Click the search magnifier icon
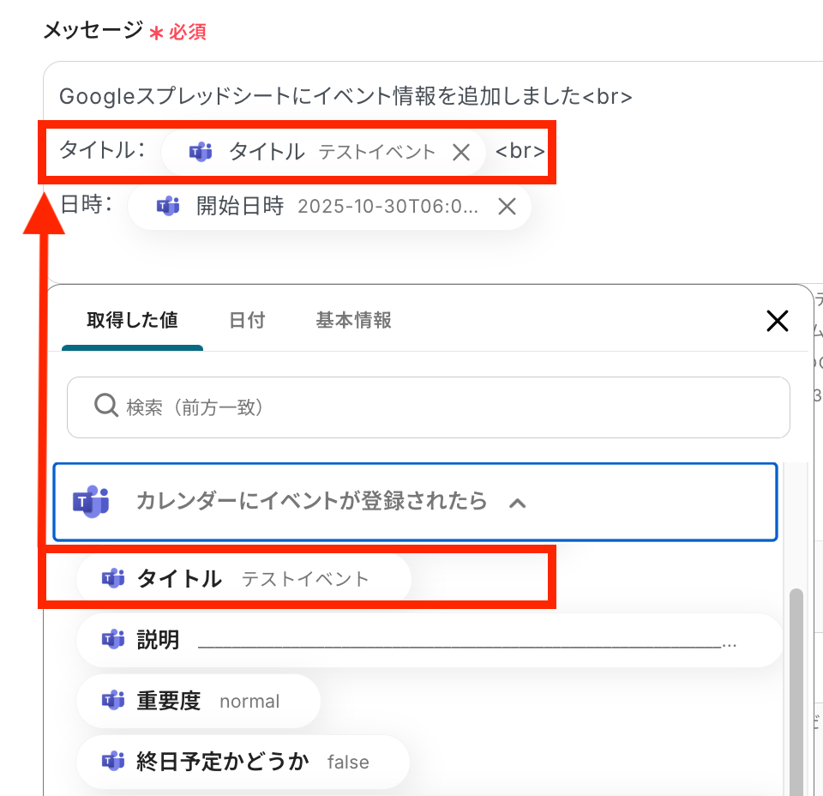The height and width of the screenshot is (796, 823). [106, 406]
